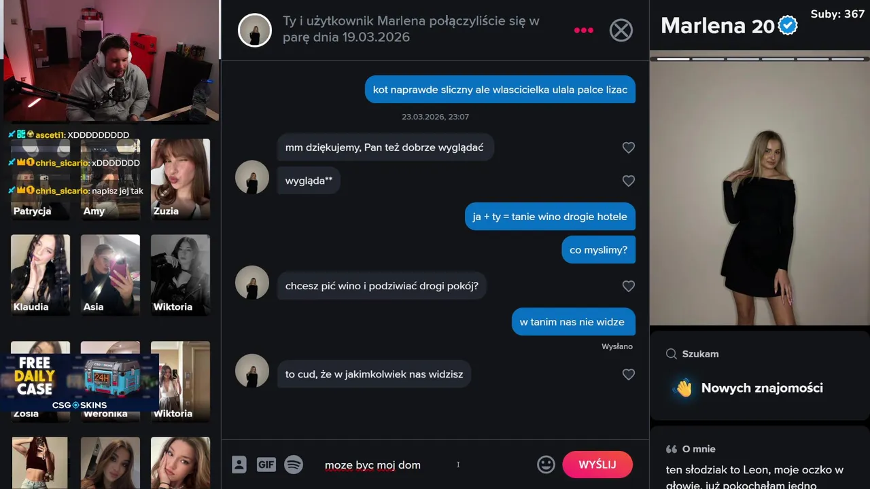This screenshot has height=489, width=870.
Task: Click the Free Daily Case CSGOSKINS banner
Action: point(80,382)
